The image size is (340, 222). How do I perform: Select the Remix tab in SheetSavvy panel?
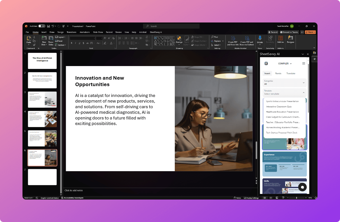click(278, 73)
